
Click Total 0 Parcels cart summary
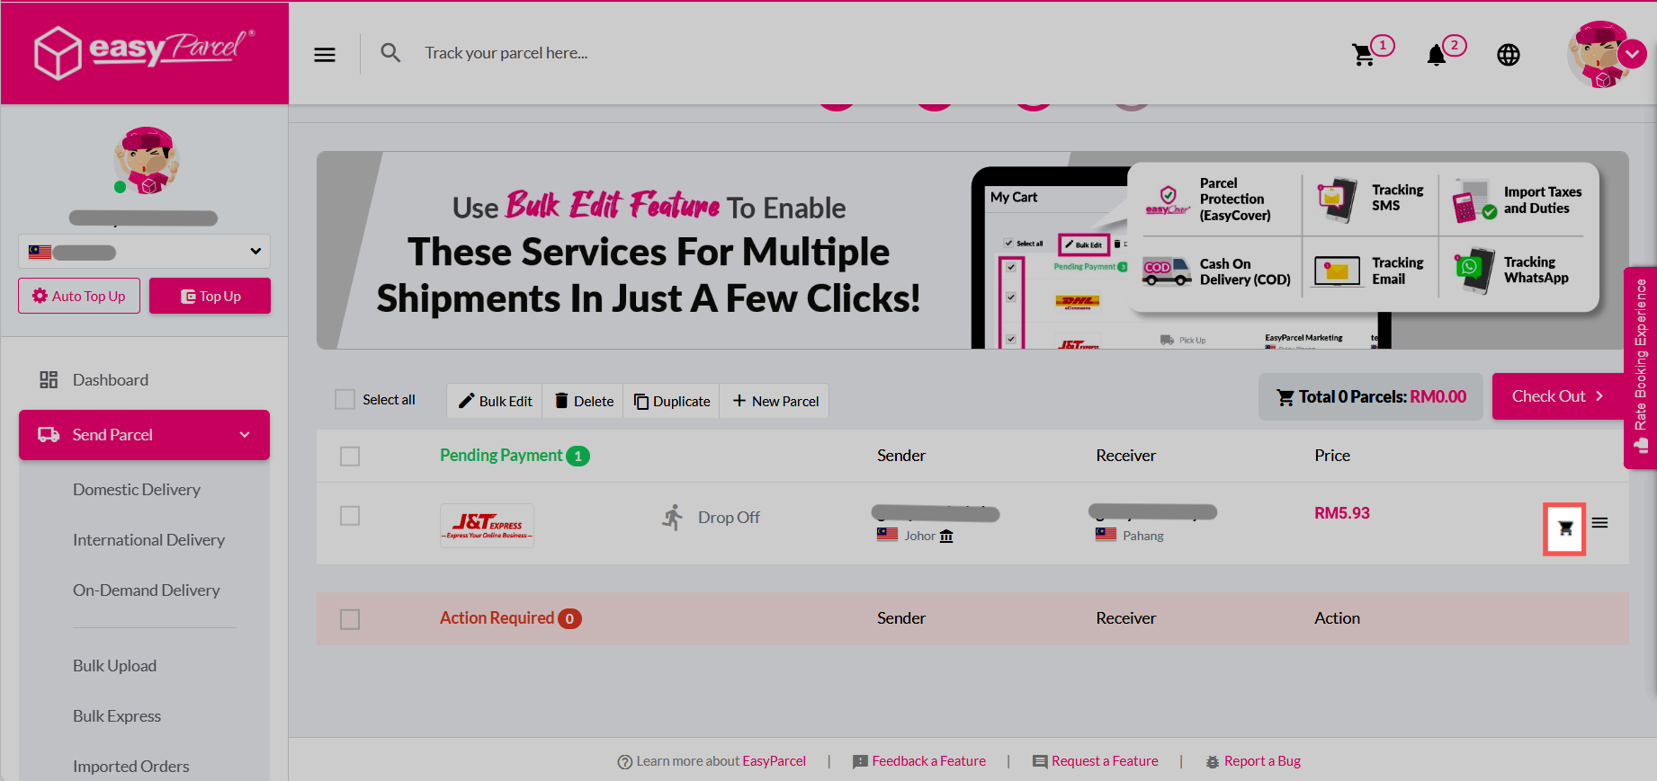1371,396
